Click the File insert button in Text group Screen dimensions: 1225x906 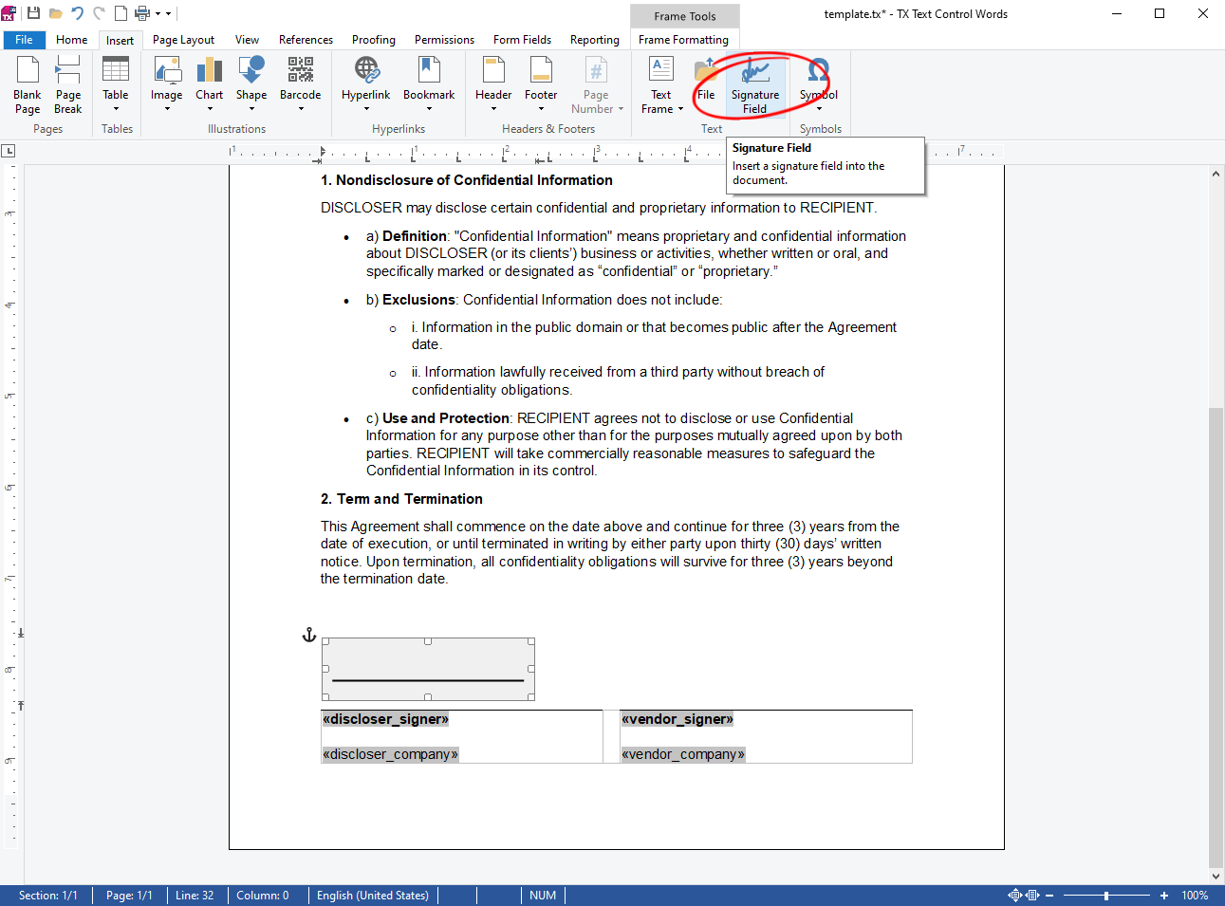click(706, 78)
